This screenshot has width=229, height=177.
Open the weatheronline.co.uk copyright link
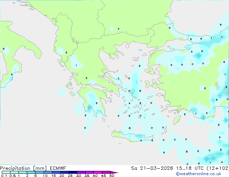tap(199, 174)
